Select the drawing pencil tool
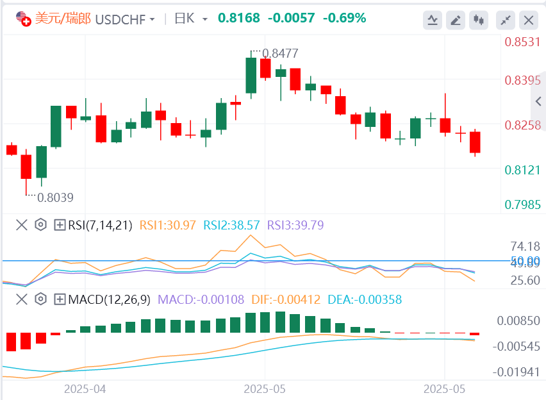 pos(456,20)
